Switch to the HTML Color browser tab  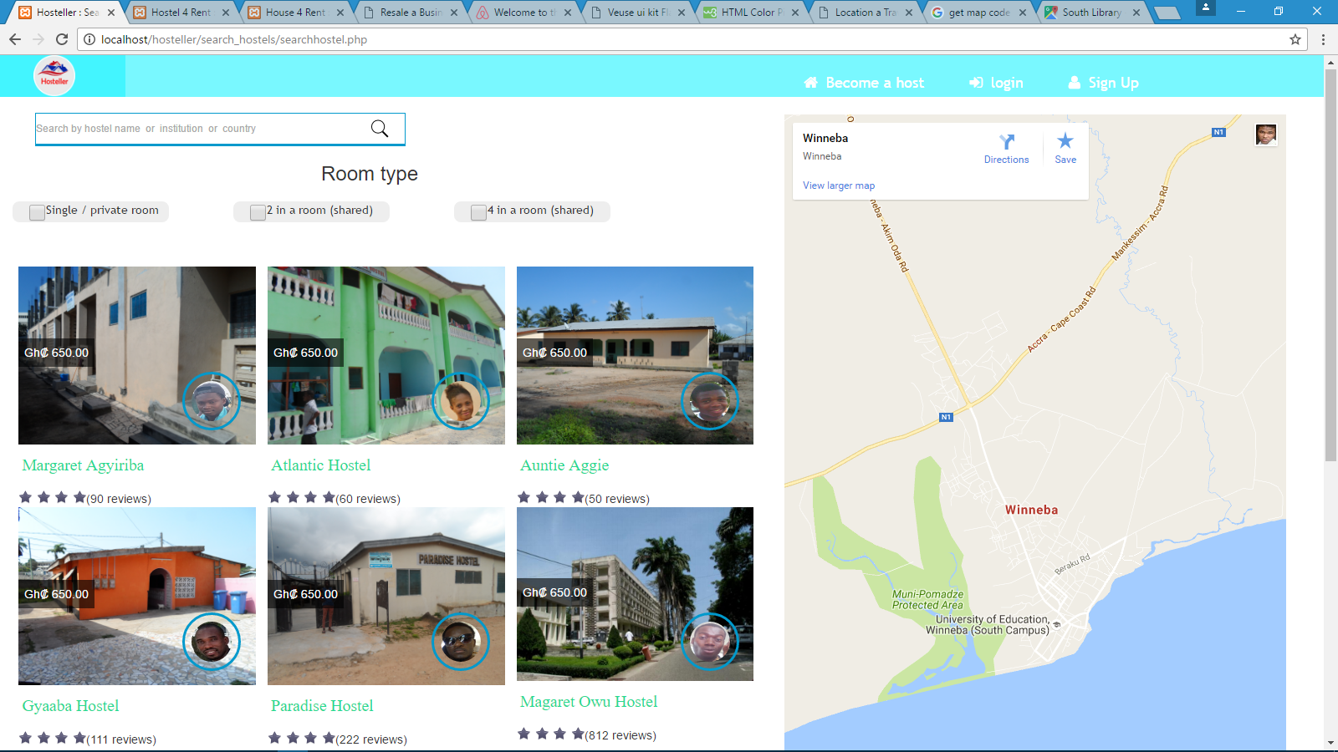[x=750, y=13]
